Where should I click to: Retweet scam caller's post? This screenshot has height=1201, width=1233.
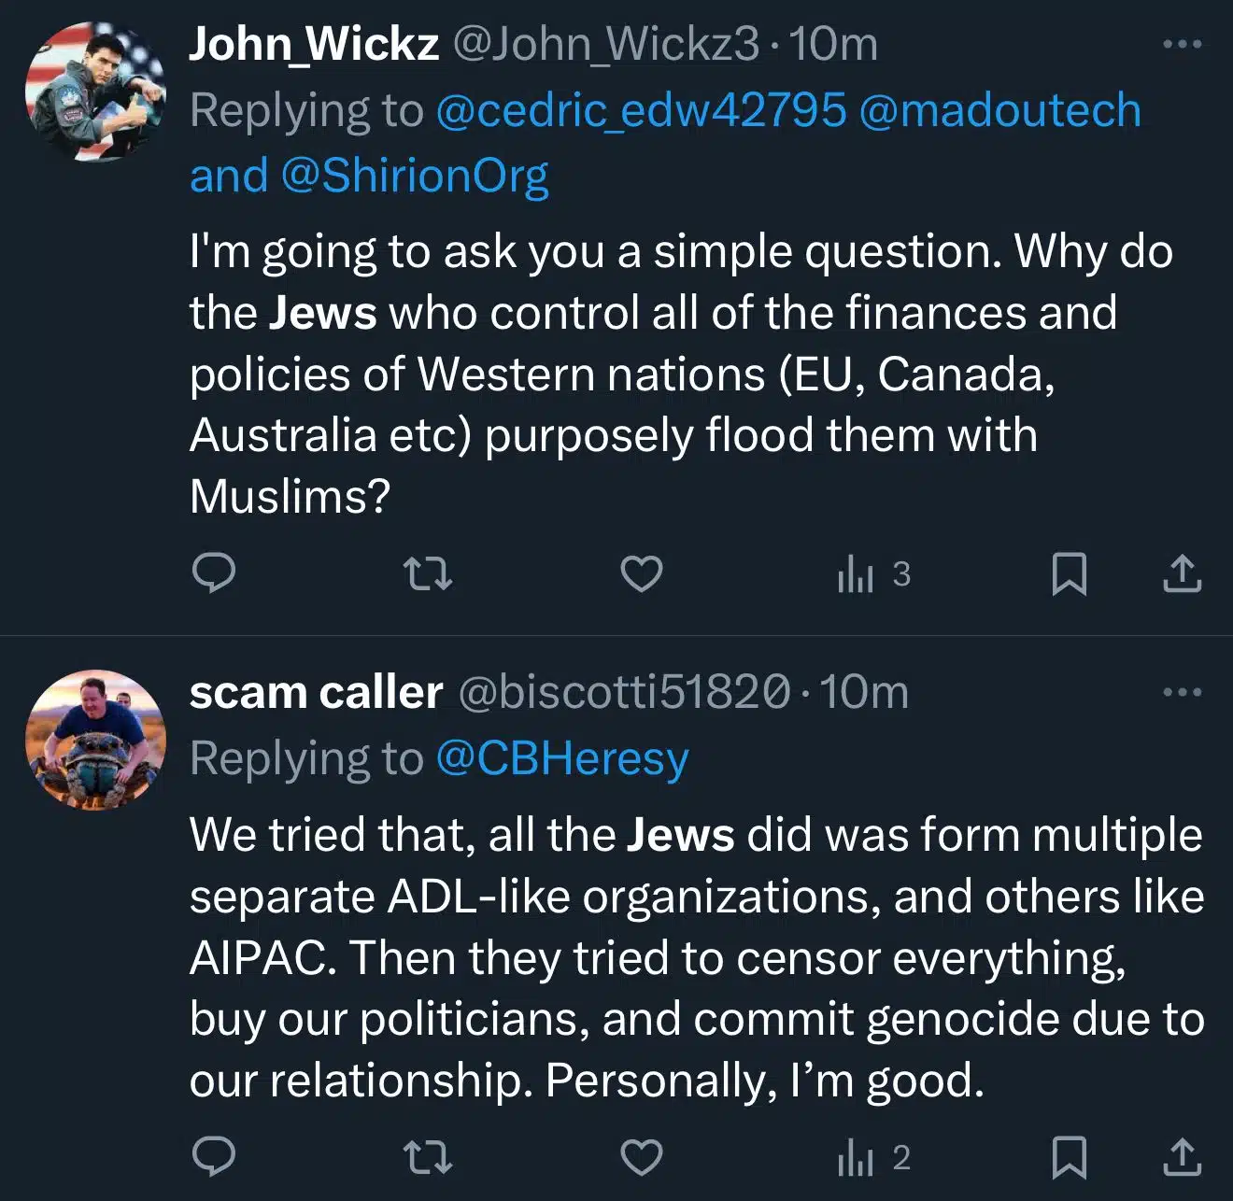427,1157
